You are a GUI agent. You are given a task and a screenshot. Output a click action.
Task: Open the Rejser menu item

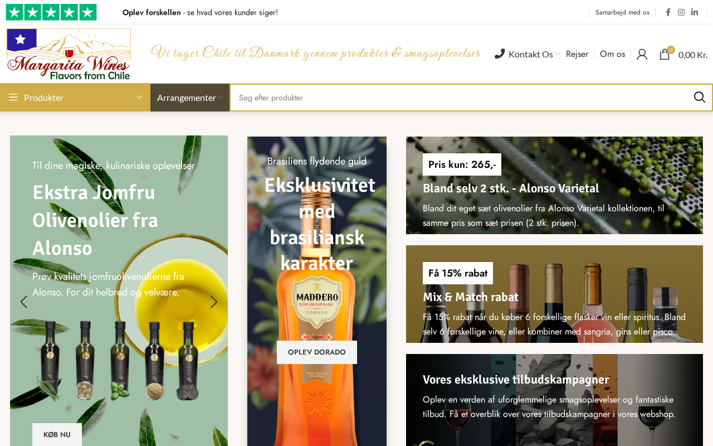[577, 54]
